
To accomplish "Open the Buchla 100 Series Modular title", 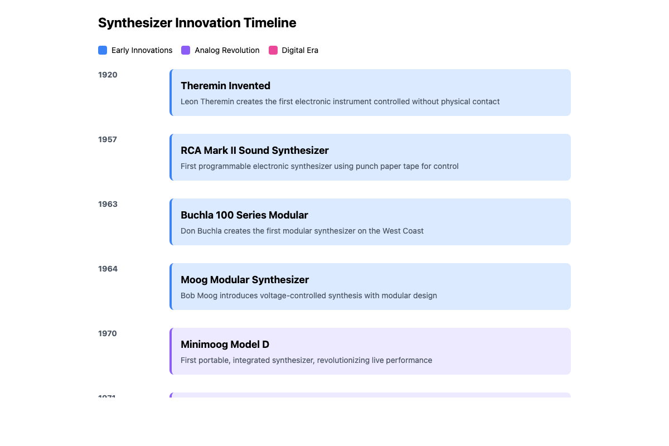I will point(244,215).
